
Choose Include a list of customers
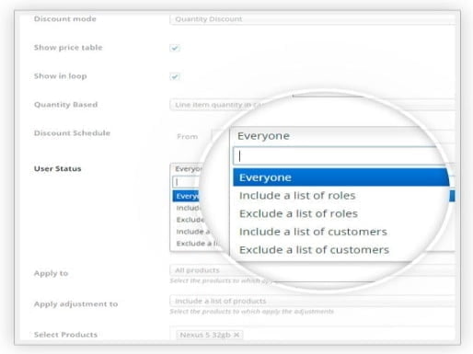(313, 232)
